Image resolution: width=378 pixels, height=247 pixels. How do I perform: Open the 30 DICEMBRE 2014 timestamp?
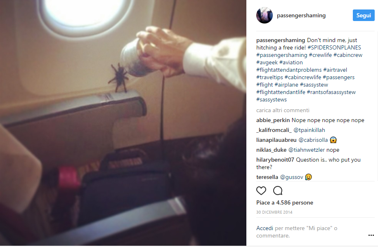pos(274,212)
